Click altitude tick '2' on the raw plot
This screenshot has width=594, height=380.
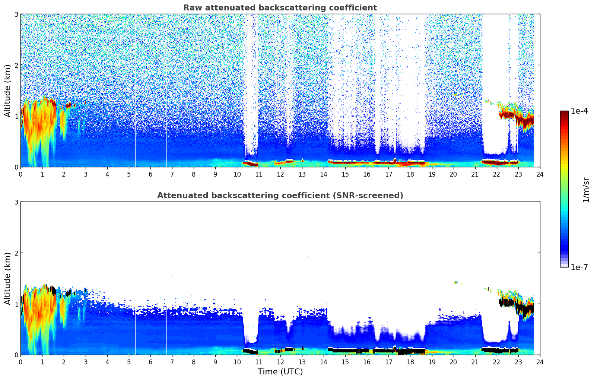coord(16,65)
